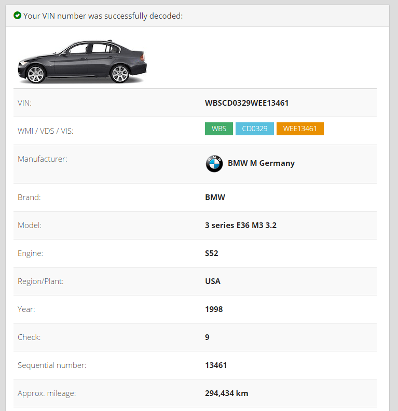Click the sequential number '13461'
This screenshot has width=398, height=411.
click(216, 365)
